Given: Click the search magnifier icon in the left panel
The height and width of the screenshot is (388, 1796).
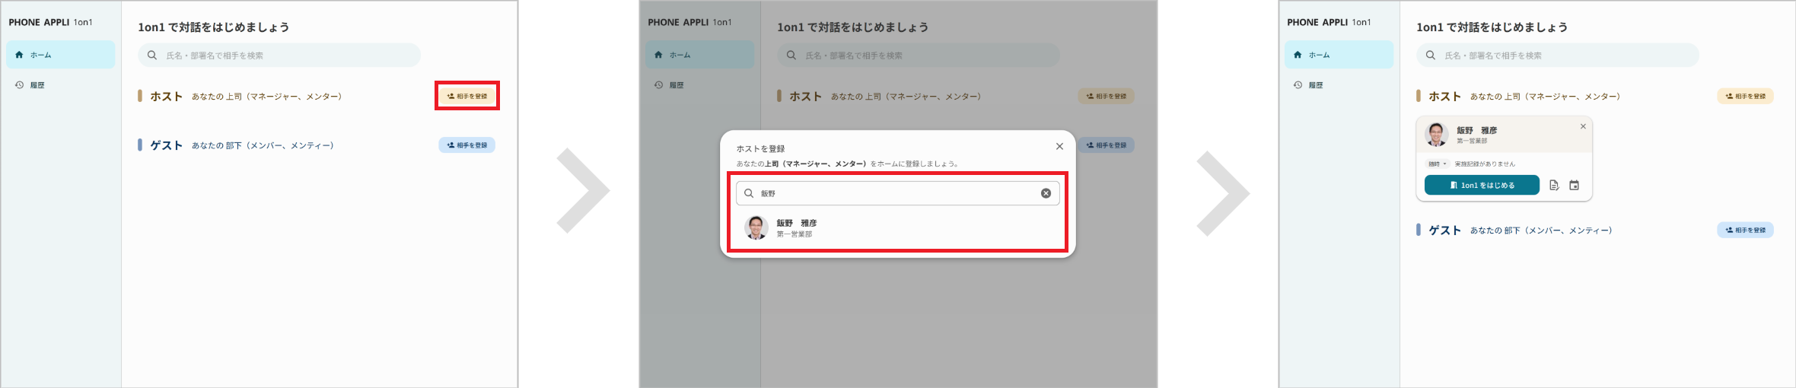Looking at the screenshot, I should [x=152, y=56].
